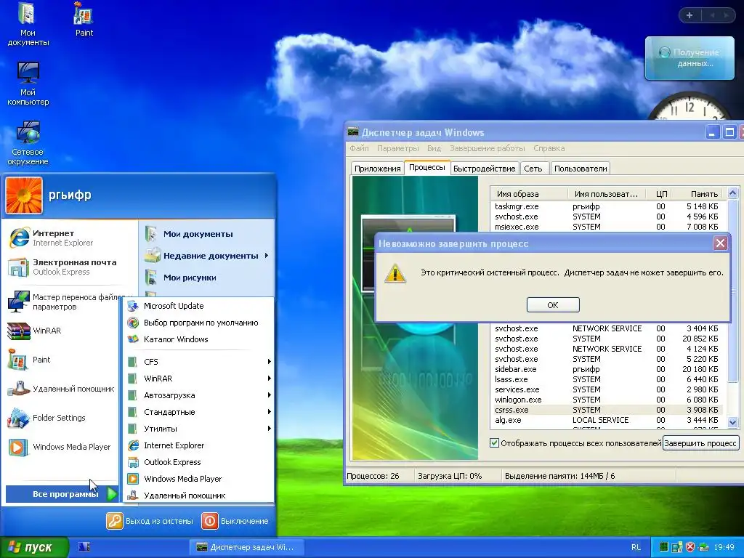Expand the Автозагрузка program group
The height and width of the screenshot is (558, 744).
(x=198, y=395)
